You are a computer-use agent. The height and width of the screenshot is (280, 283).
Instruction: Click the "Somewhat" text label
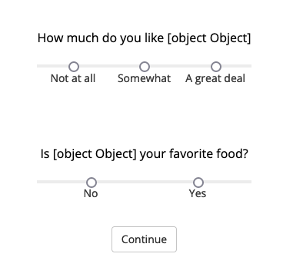tap(144, 78)
